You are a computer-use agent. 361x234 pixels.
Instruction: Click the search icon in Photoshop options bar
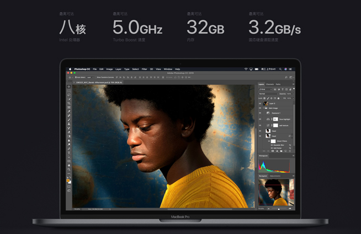click(286, 78)
